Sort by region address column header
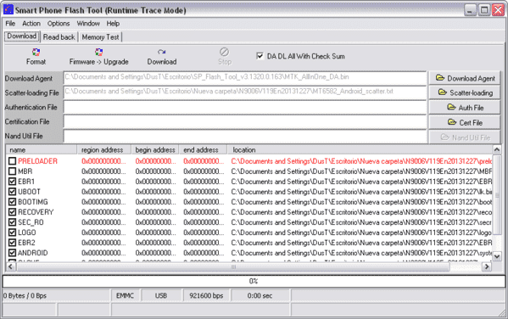The height and width of the screenshot is (319, 508). (x=103, y=150)
